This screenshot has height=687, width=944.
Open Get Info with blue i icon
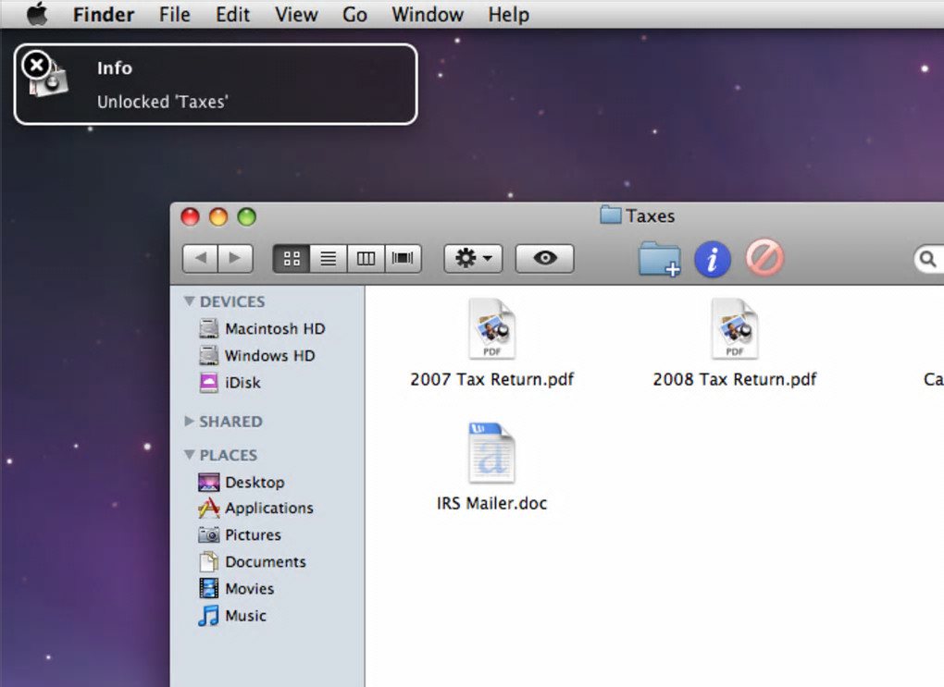[713, 259]
